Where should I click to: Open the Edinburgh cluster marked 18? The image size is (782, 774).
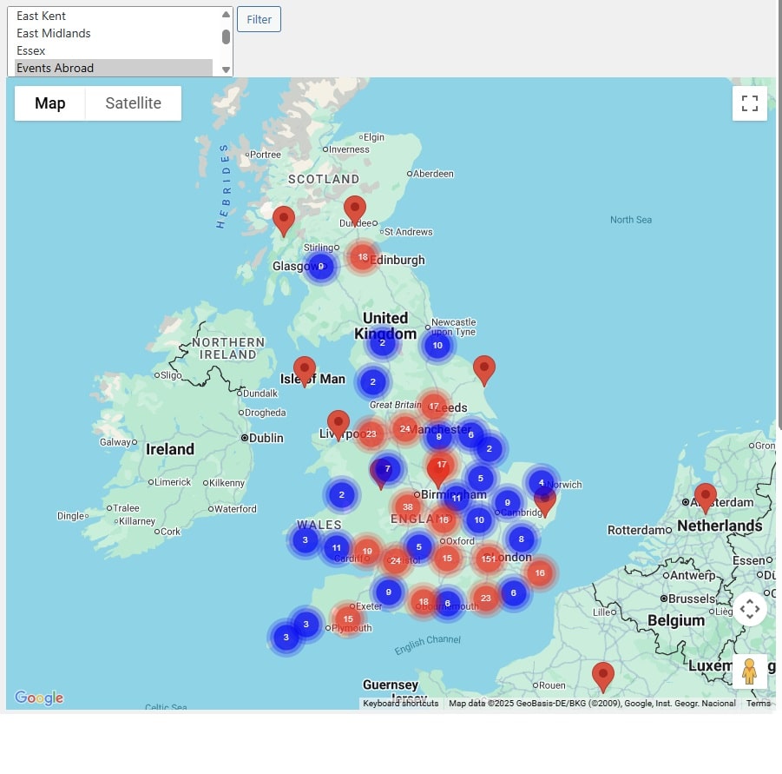pyautogui.click(x=363, y=257)
